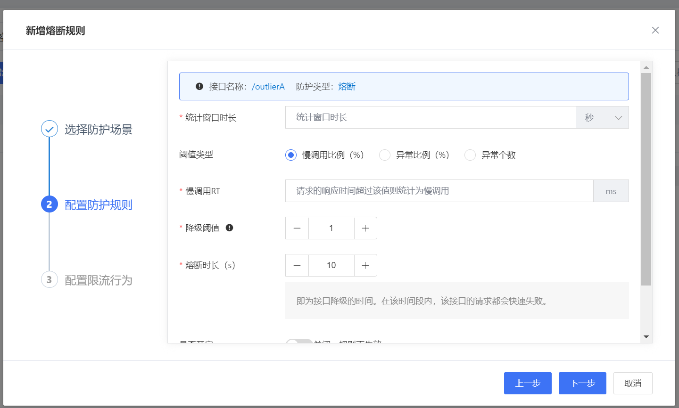Increase 降级阈值 with plus button
This screenshot has width=679, height=408.
point(365,228)
